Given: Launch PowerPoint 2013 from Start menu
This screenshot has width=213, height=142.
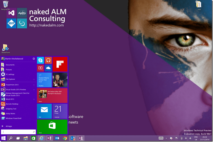Looking at the screenshot, I should tap(16, 85).
